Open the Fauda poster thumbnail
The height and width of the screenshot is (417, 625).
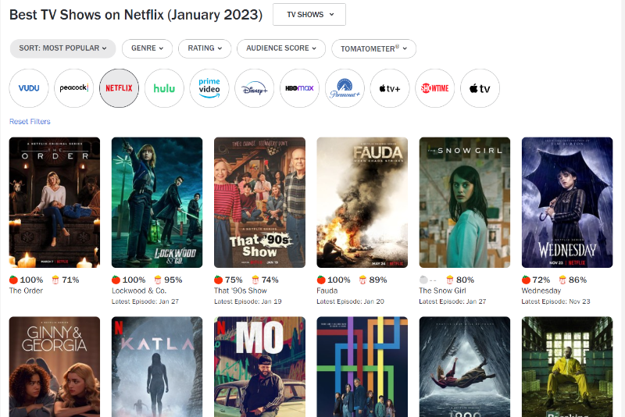coord(362,202)
